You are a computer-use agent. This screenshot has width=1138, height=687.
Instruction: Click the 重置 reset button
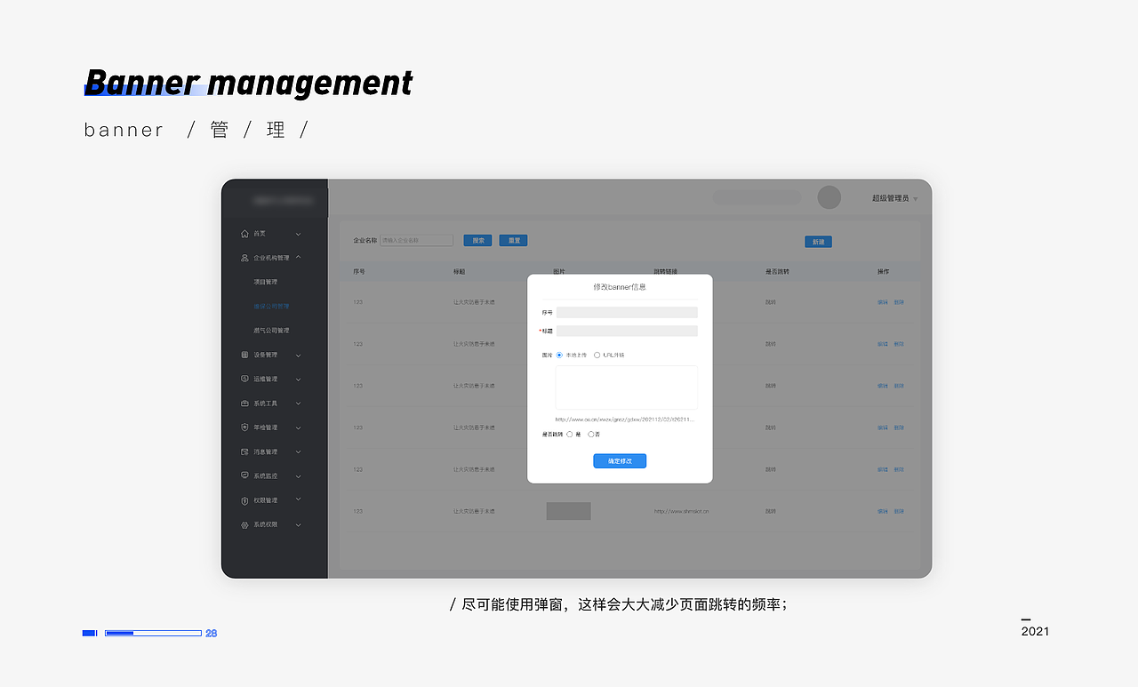coord(513,240)
